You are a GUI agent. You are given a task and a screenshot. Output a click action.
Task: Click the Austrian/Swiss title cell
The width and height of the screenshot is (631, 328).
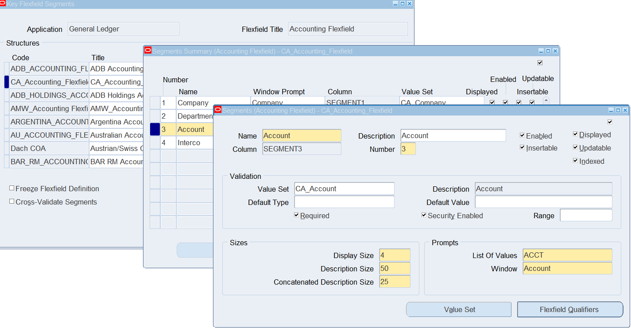[116, 148]
